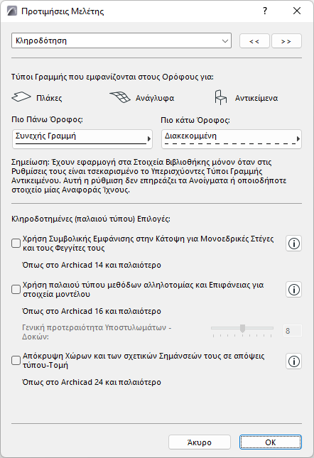This screenshot has width=314, height=458.
Task: Click the Πιο κάτω Όροφος label
Action: coord(195,120)
